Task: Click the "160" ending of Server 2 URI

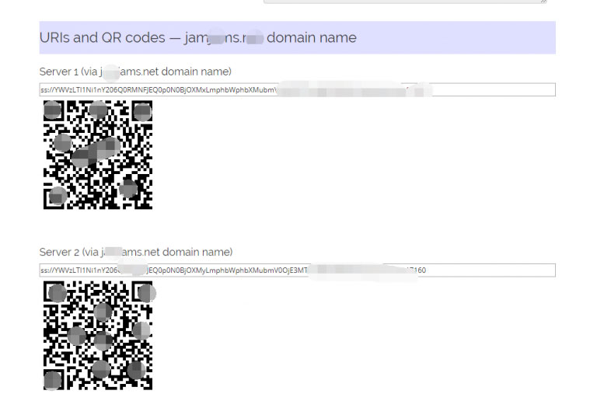Action: (x=419, y=270)
